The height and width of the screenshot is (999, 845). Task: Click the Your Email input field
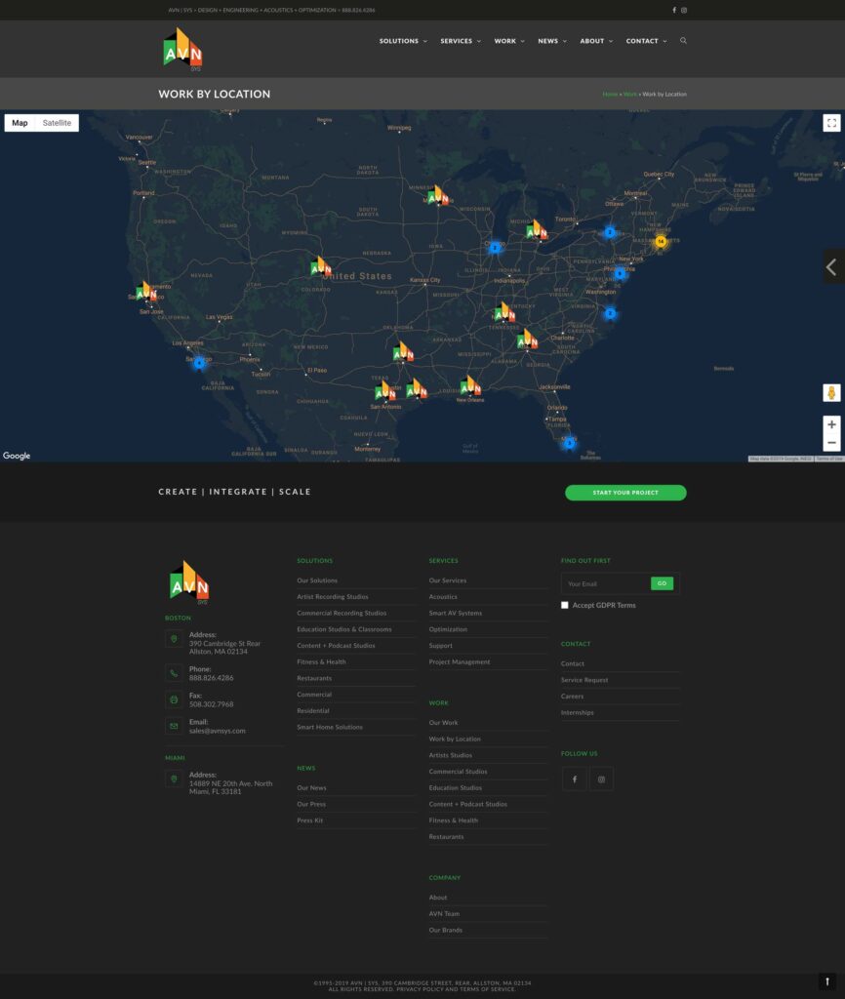click(x=606, y=583)
